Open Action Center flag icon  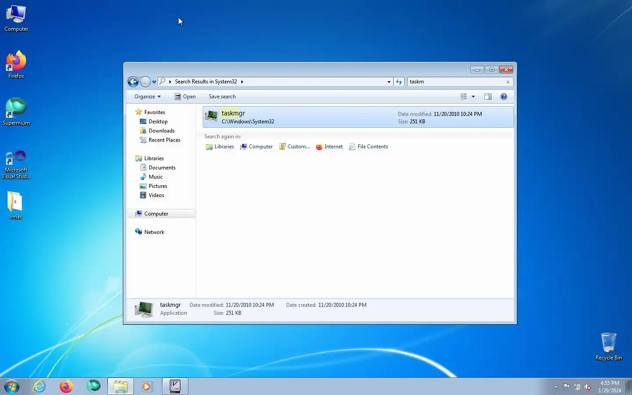click(x=567, y=387)
